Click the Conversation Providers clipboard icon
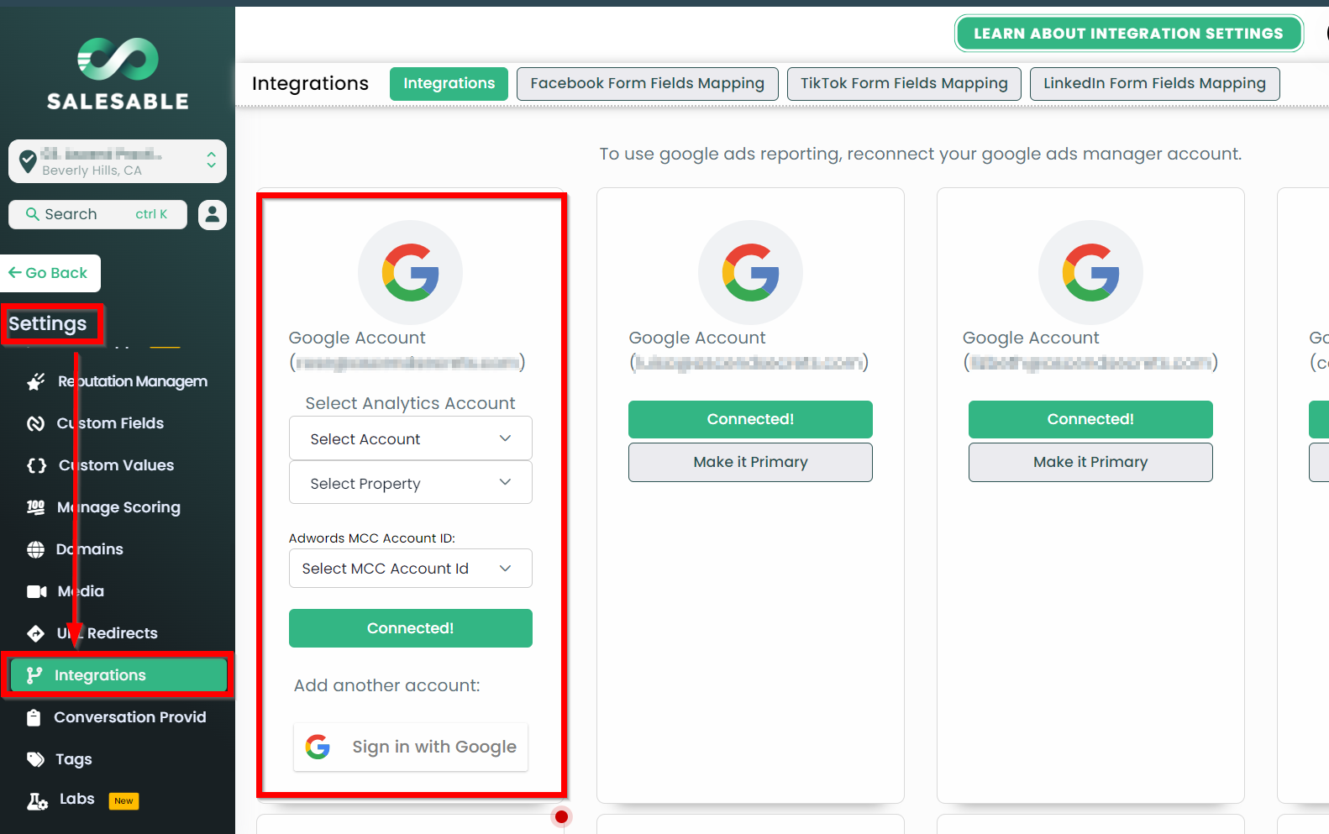The height and width of the screenshot is (834, 1329). click(34, 717)
